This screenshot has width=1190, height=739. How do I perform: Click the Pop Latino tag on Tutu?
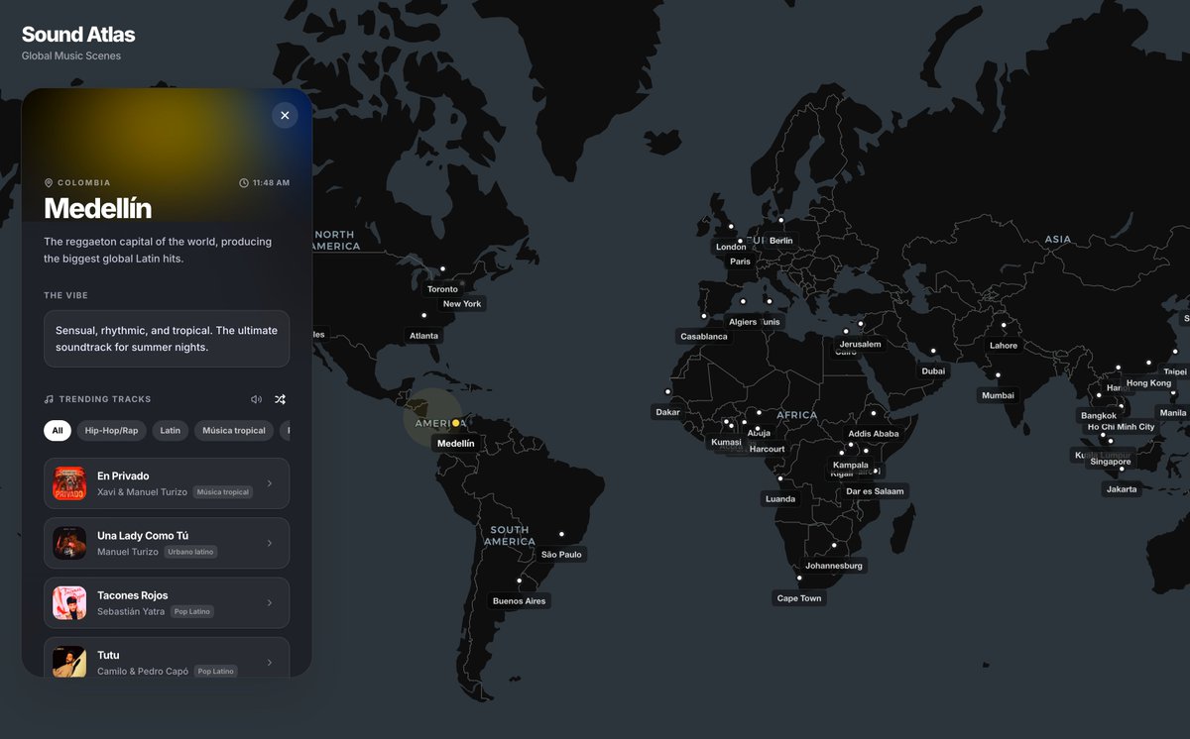point(215,671)
